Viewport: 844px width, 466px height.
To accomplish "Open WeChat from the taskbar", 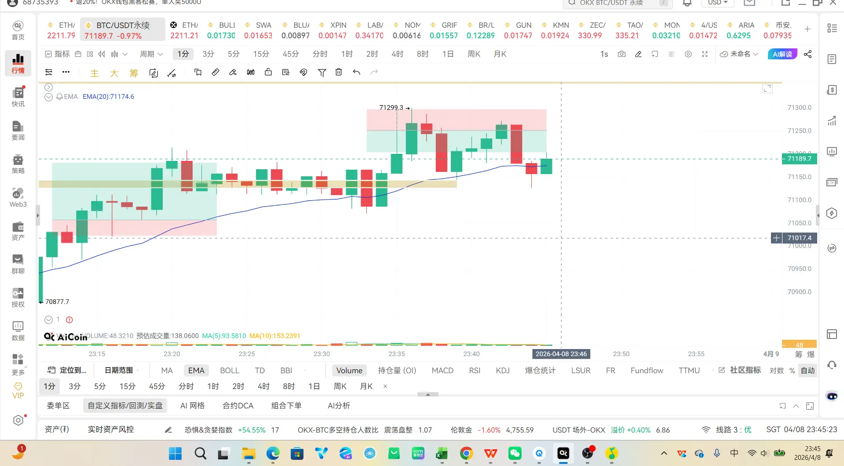I will (515, 453).
